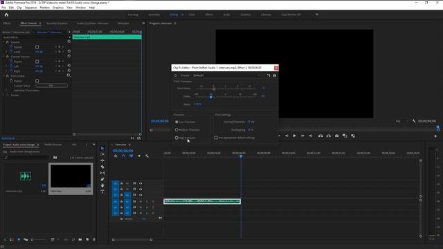Click the Extract button in Program monitor
This screenshot has width=443, height=249.
(x=329, y=136)
